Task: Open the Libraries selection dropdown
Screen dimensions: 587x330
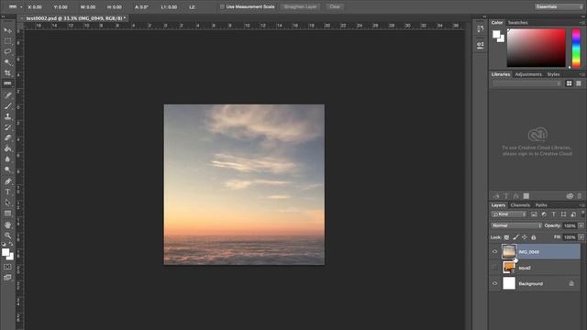Action: click(527, 83)
